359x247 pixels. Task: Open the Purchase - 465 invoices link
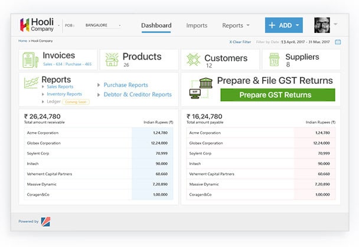[x=79, y=64]
